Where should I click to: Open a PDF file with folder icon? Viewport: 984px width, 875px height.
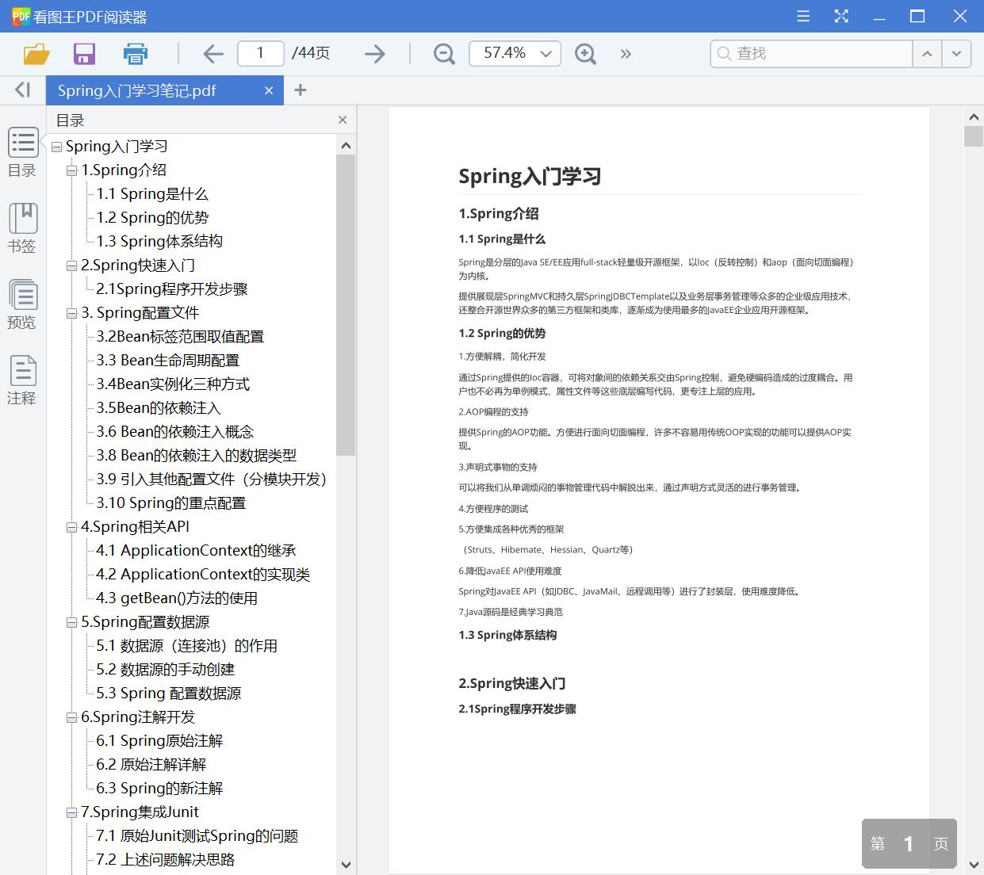(36, 54)
